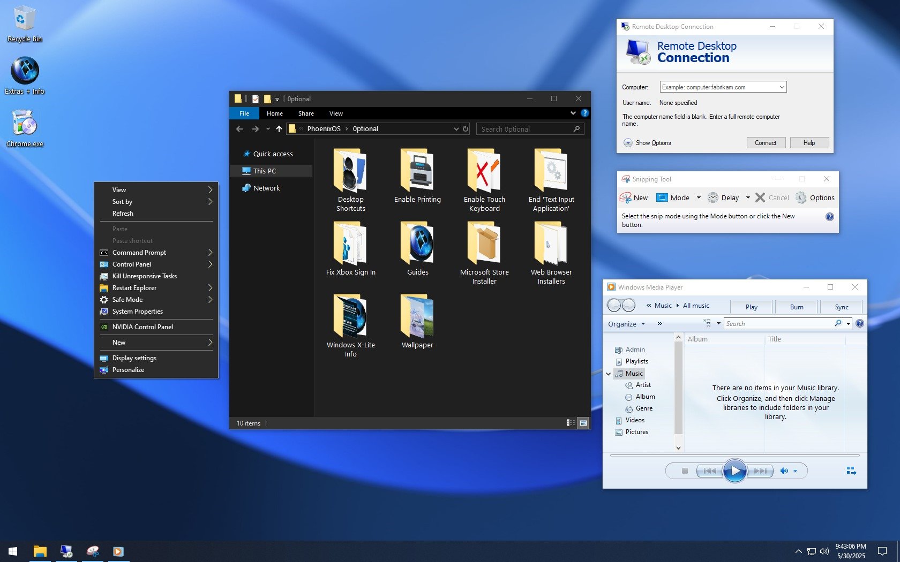Switch Explorer to large icons view

click(583, 423)
